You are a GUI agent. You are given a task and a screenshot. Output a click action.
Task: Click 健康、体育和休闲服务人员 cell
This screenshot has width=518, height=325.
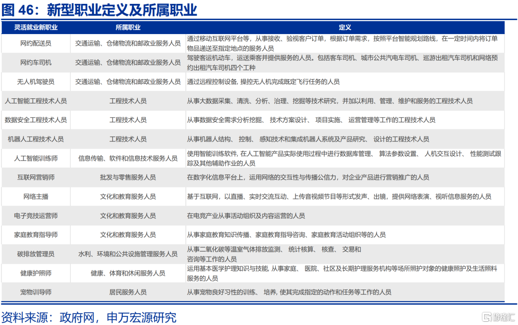pos(128,273)
